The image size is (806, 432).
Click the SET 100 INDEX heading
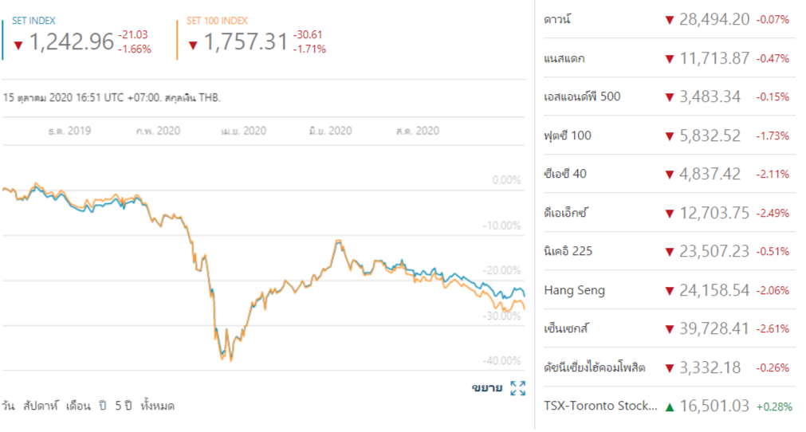[x=217, y=21]
